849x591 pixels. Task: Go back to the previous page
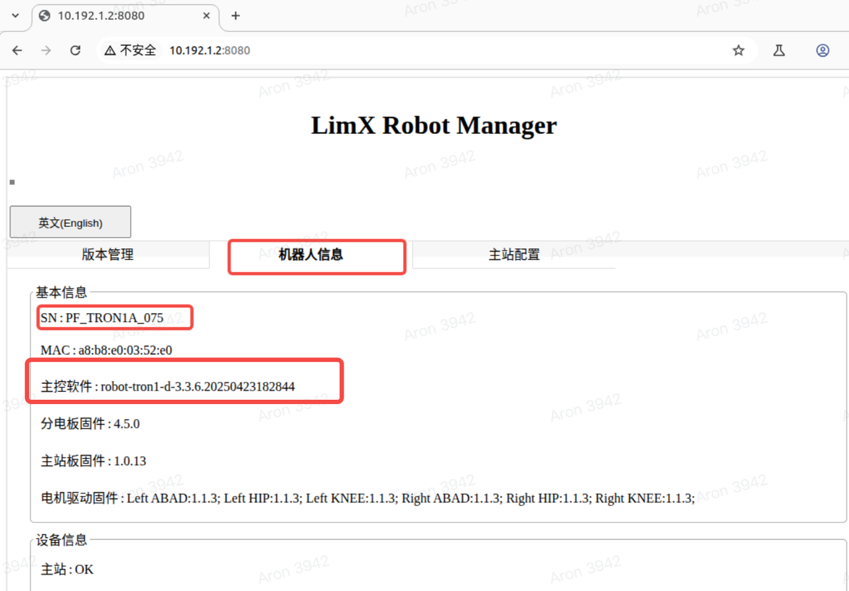tap(17, 50)
